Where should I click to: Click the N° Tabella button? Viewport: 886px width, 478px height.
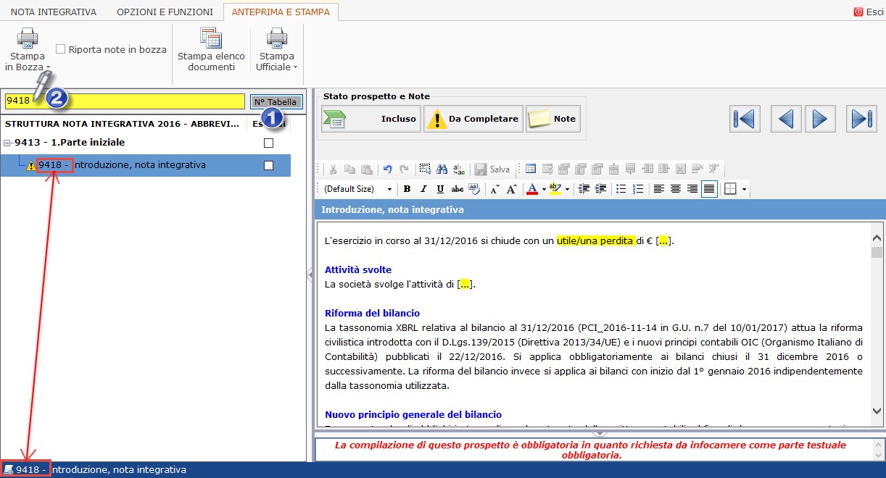[x=276, y=102]
